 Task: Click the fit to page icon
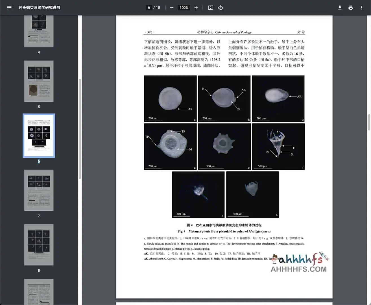pyautogui.click(x=210, y=8)
